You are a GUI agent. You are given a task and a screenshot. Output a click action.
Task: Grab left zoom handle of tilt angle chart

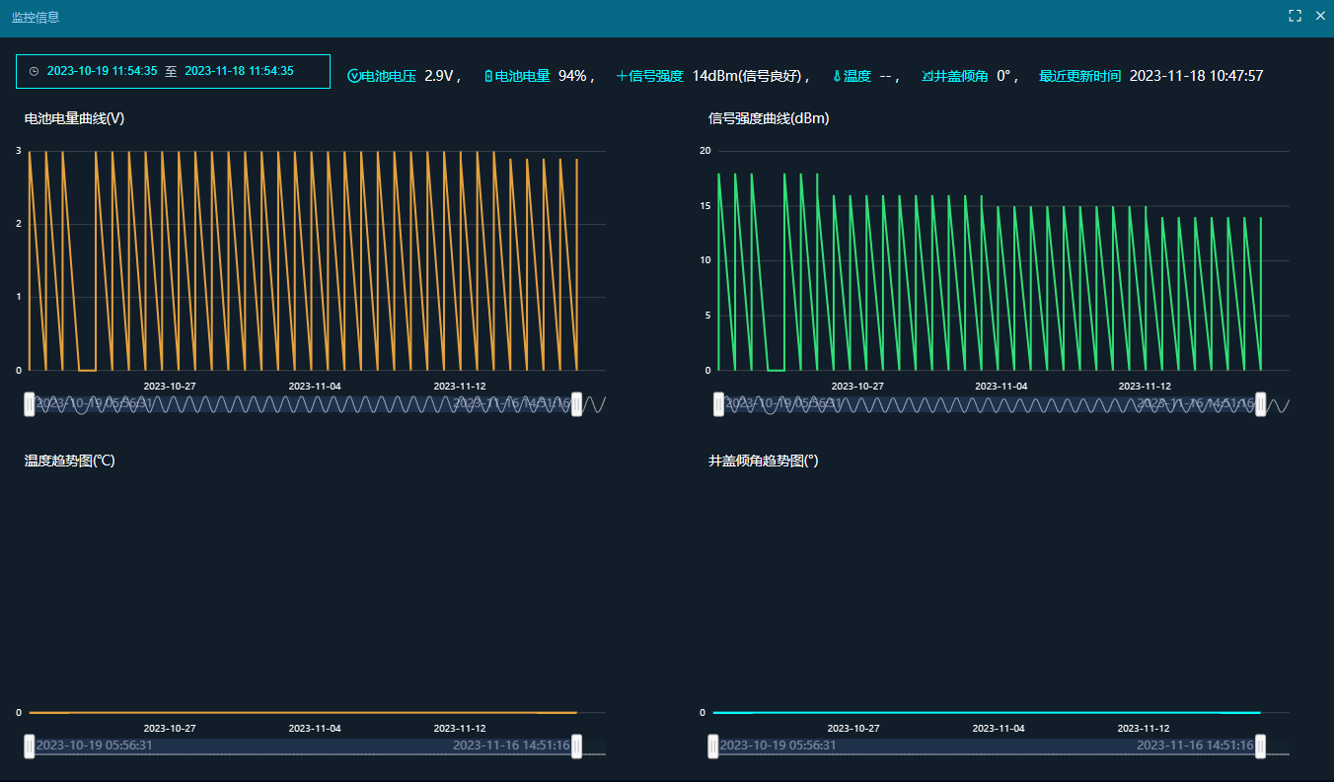(713, 746)
